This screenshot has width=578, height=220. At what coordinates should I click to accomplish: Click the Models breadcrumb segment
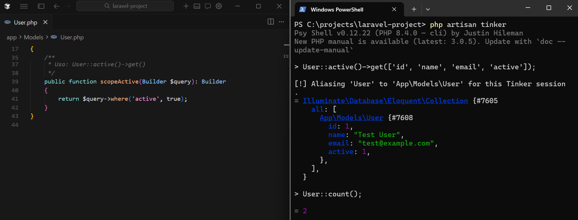pyautogui.click(x=34, y=37)
